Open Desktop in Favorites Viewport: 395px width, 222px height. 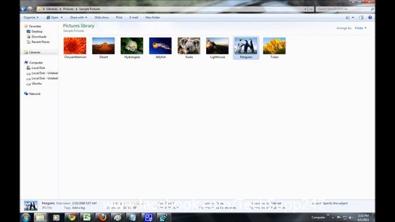37,31
